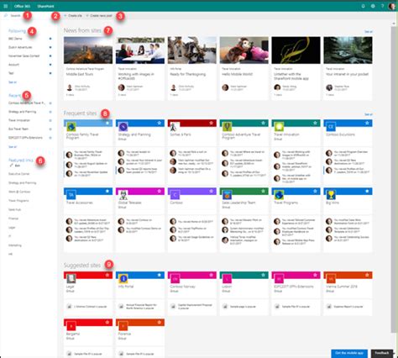This screenshot has height=358, width=398.
Task: Open the Office 365 app launcher waffle
Action: pyautogui.click(x=6, y=6)
